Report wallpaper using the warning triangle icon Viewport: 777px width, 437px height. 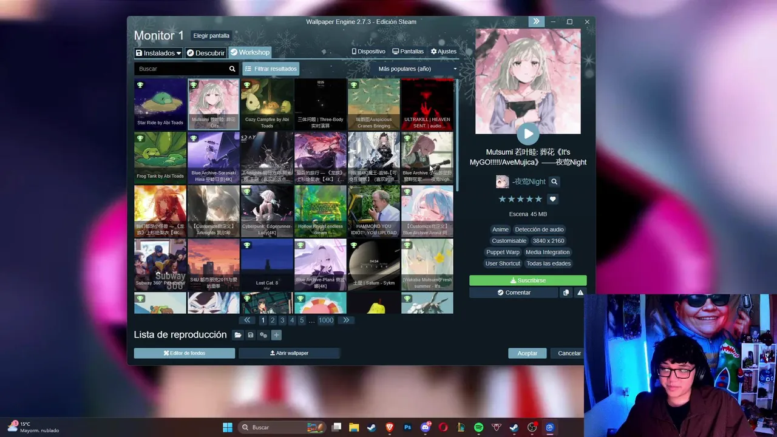pos(580,293)
